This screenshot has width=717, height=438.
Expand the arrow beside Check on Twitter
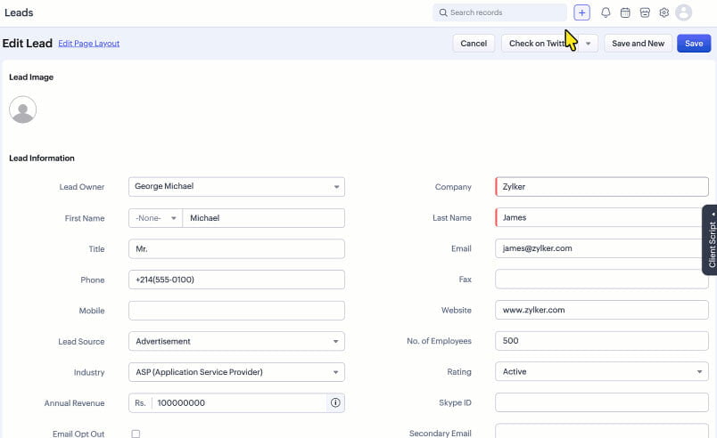(588, 44)
